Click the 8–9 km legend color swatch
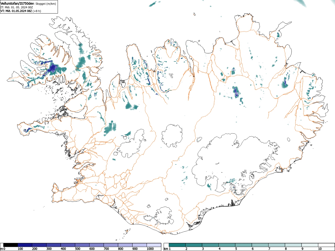The height and width of the screenshot is (251, 335). pyautogui.click(x=293, y=245)
